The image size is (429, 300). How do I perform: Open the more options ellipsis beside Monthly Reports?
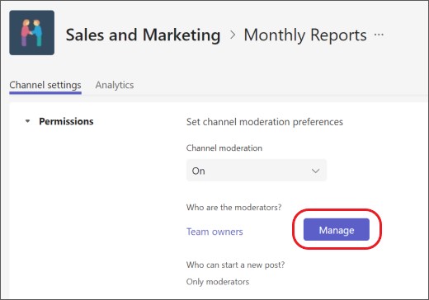(x=379, y=35)
